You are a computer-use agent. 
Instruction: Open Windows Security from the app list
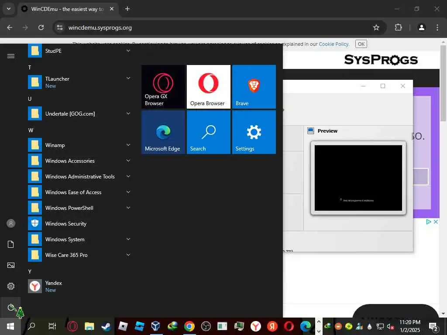click(80, 224)
